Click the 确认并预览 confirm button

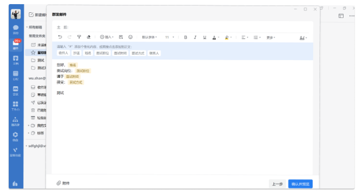(300, 184)
